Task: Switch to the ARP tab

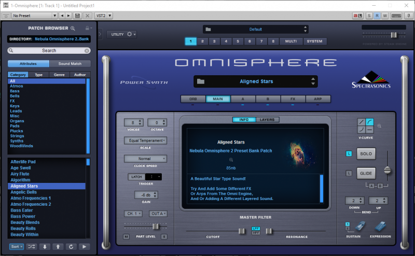Action: (x=318, y=99)
